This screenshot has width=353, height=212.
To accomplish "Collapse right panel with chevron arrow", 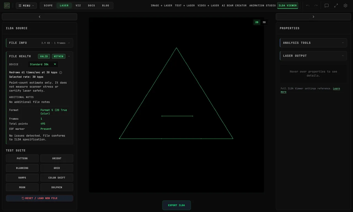I will coord(313,17).
